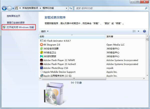
Task: Expand the view options dropdown arrow
Action: coord(138,31)
